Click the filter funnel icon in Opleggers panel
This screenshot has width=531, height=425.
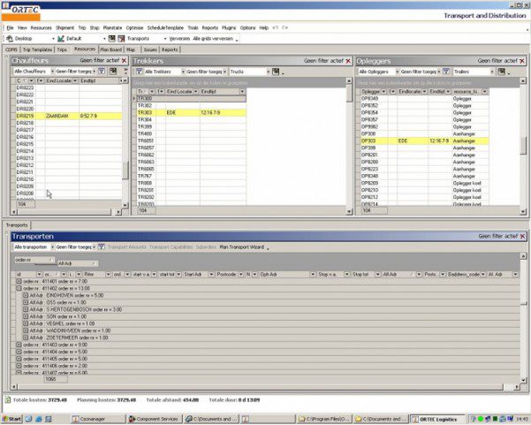click(446, 71)
